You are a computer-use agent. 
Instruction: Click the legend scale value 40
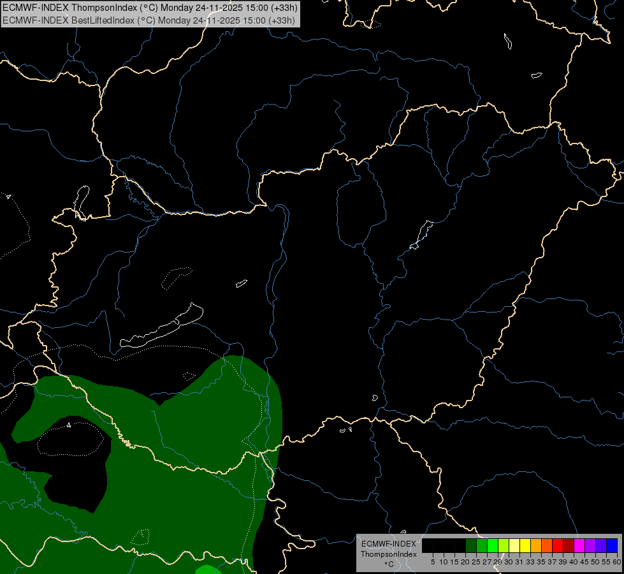(x=574, y=562)
